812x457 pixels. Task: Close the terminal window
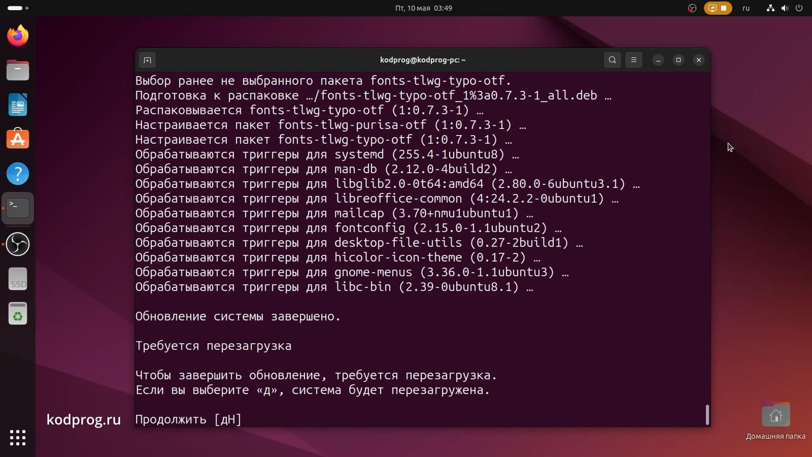coord(699,60)
